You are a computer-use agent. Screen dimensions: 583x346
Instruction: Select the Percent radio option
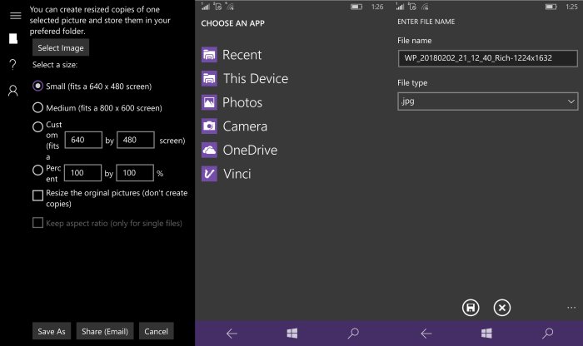pos(37,171)
